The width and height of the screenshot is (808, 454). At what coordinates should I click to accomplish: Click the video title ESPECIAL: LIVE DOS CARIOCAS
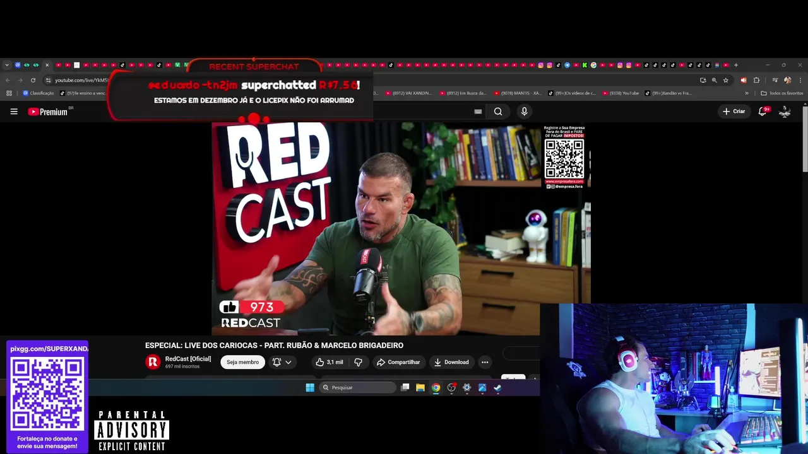tap(274, 346)
